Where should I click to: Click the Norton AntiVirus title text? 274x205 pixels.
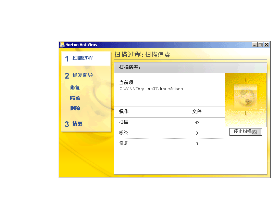pos(81,45)
